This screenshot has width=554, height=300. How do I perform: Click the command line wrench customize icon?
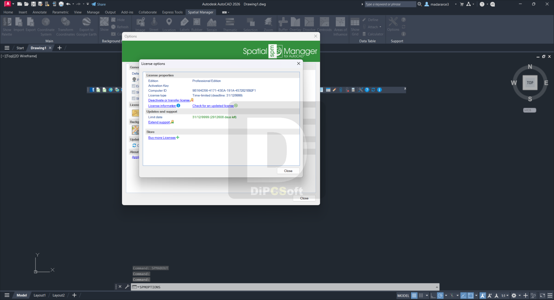coord(127,286)
